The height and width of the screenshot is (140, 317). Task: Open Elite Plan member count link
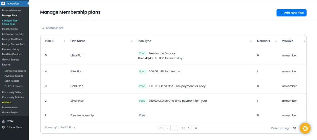coord(258,72)
